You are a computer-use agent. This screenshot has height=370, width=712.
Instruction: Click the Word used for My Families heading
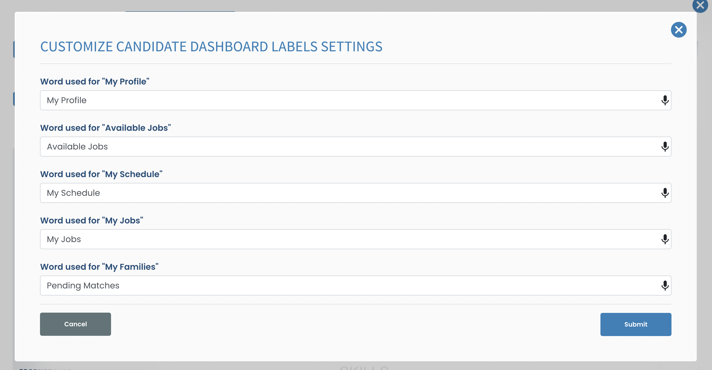click(99, 267)
